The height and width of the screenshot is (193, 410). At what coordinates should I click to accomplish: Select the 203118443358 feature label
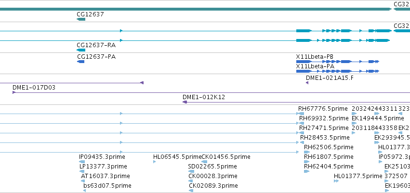click(374, 128)
